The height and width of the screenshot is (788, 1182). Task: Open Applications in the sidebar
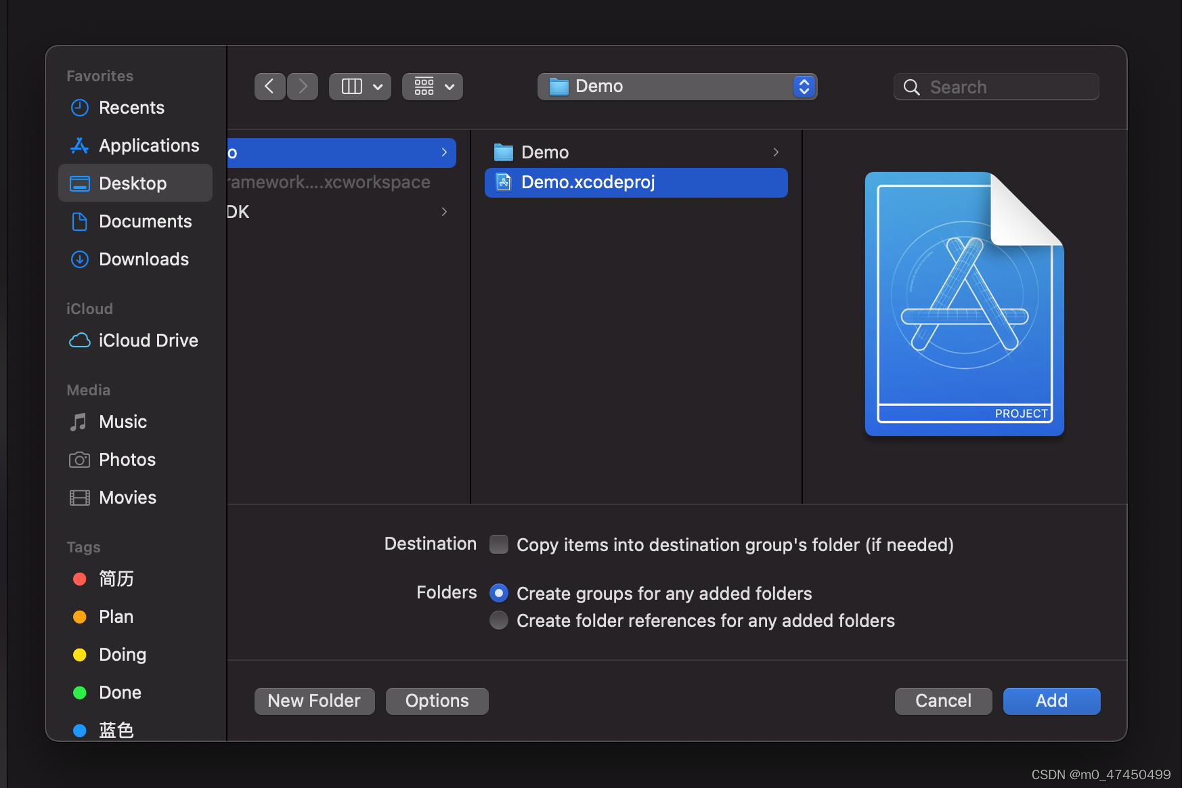coord(135,146)
